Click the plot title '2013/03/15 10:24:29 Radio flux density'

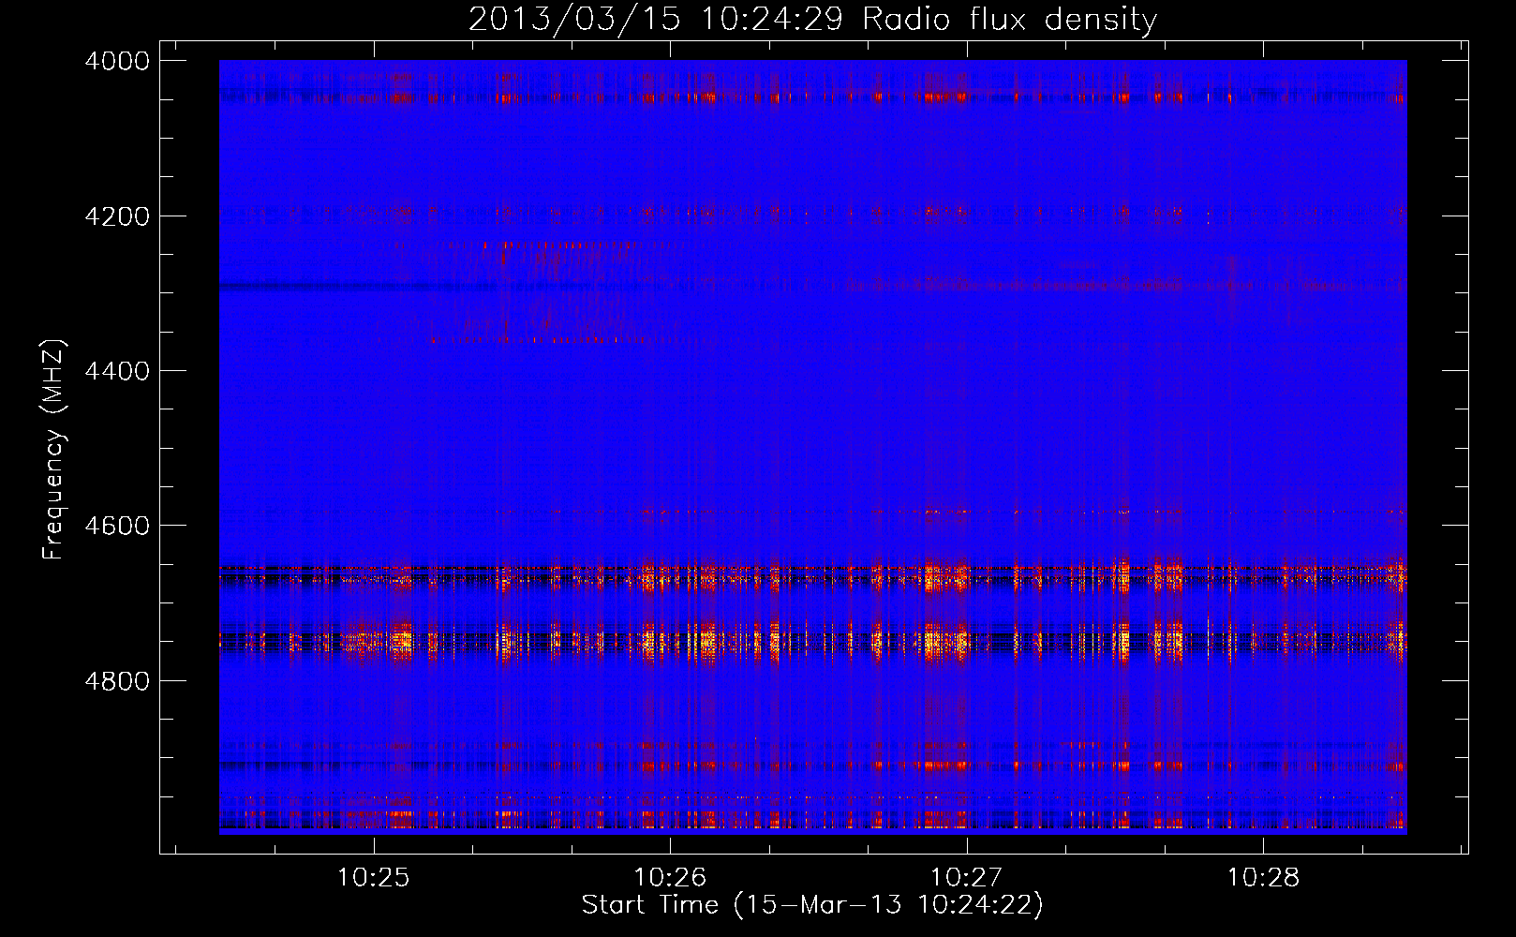[812, 19]
